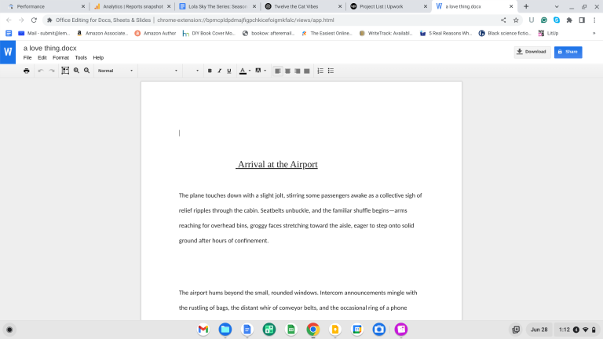
Task: Click the Grammarly extension icon
Action: click(x=544, y=20)
